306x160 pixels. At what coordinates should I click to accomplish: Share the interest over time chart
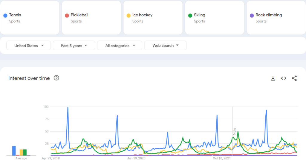click(294, 78)
